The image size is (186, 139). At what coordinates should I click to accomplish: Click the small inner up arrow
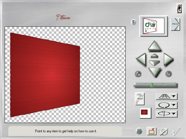point(154,56)
